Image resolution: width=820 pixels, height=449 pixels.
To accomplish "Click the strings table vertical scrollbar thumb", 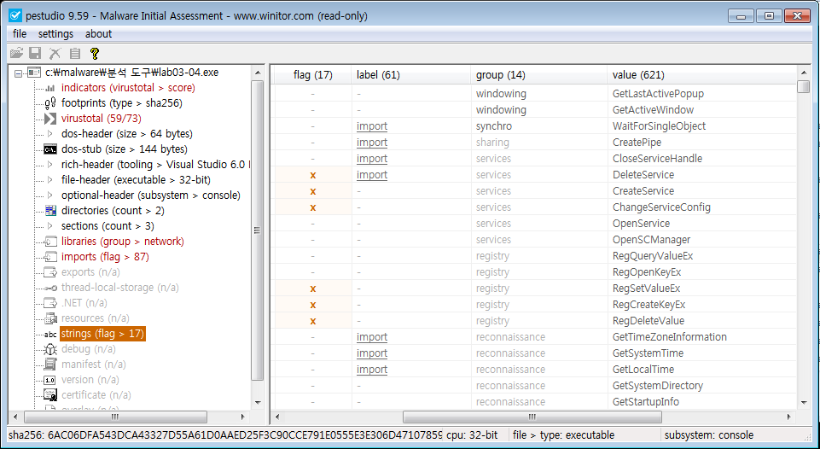I will [804, 87].
